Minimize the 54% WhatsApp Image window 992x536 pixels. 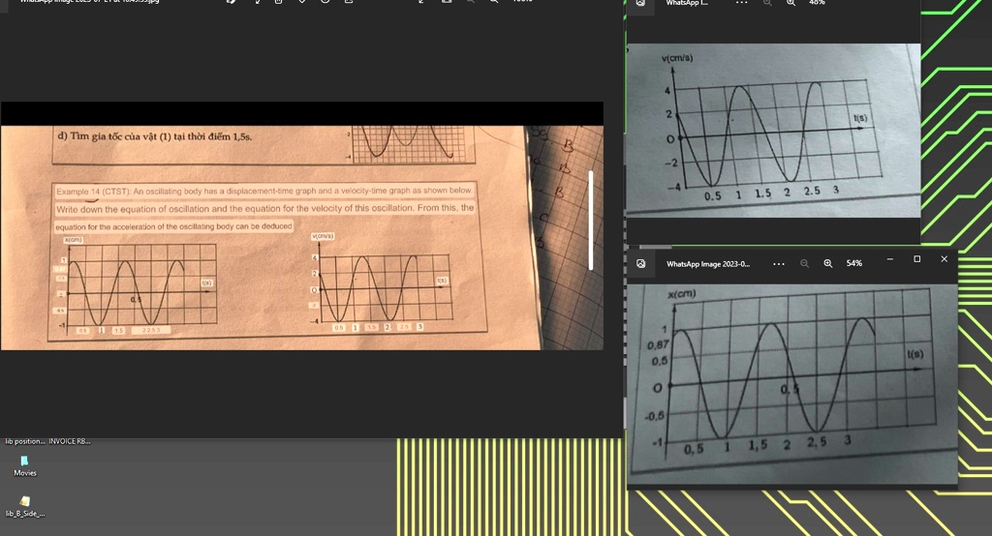pos(889,259)
